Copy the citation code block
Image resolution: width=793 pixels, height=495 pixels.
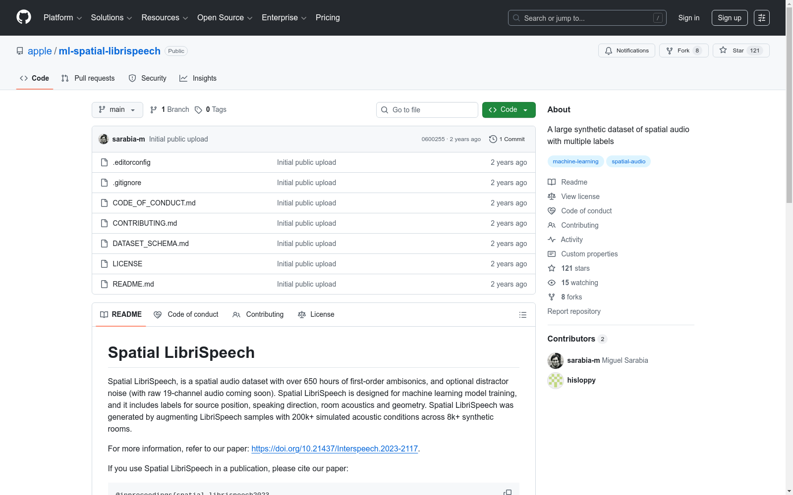click(508, 492)
